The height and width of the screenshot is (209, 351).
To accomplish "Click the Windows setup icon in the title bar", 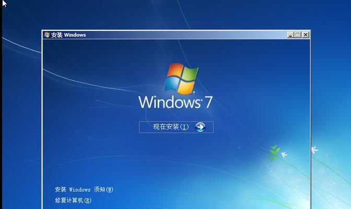I will (47, 34).
